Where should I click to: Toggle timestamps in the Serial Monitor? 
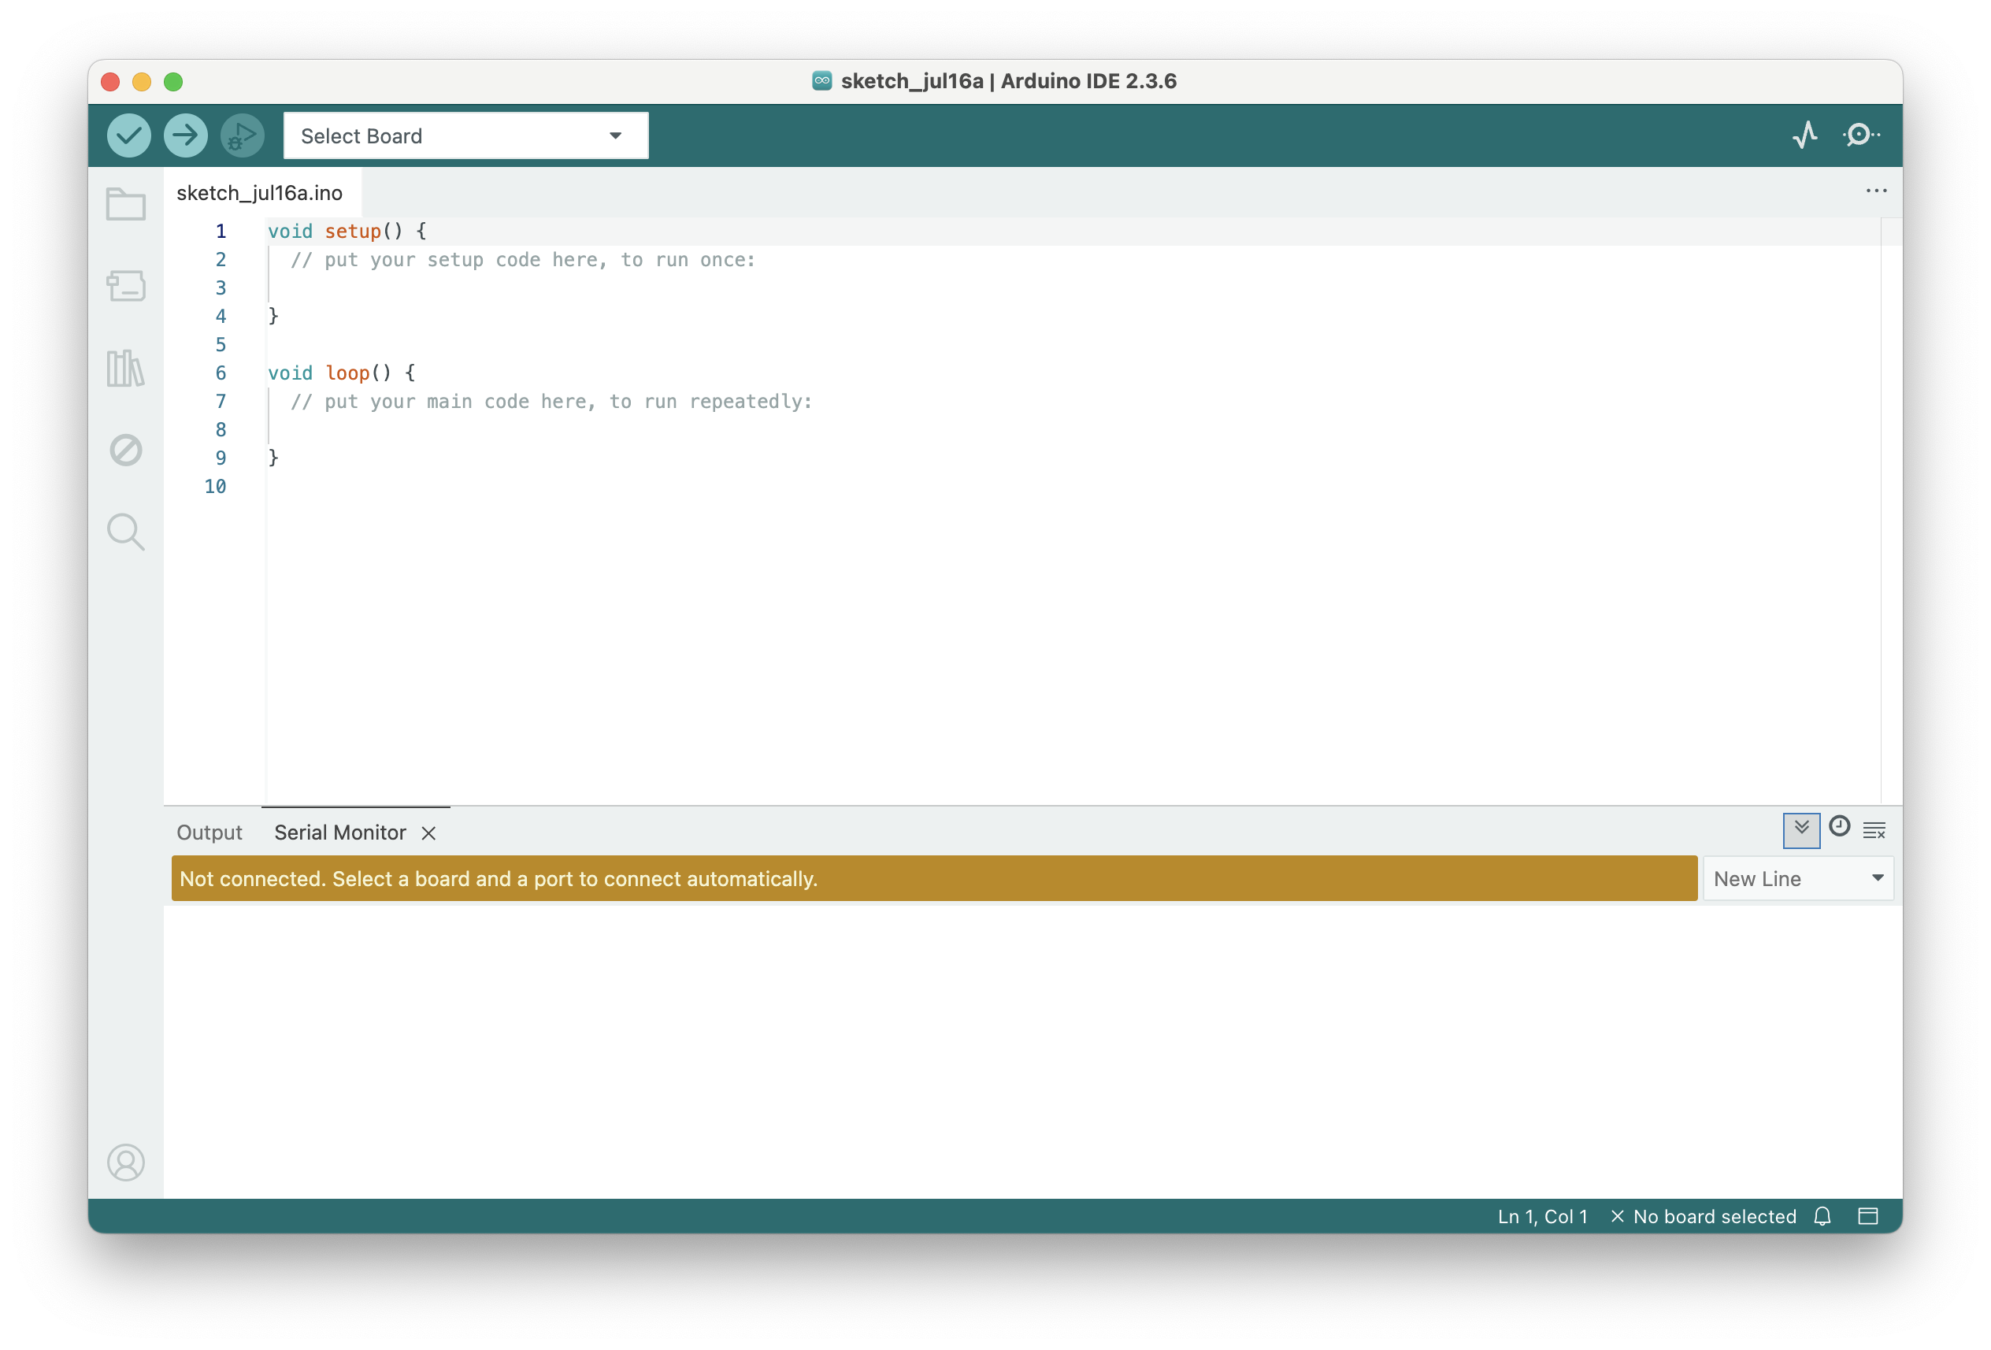click(x=1839, y=826)
